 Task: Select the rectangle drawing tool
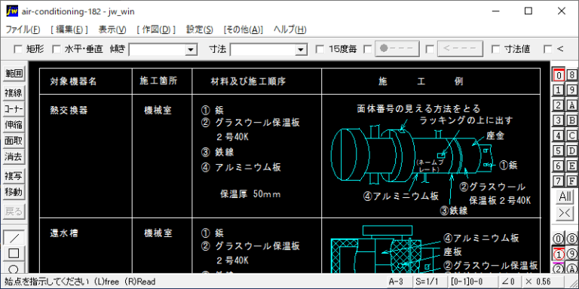click(x=14, y=253)
